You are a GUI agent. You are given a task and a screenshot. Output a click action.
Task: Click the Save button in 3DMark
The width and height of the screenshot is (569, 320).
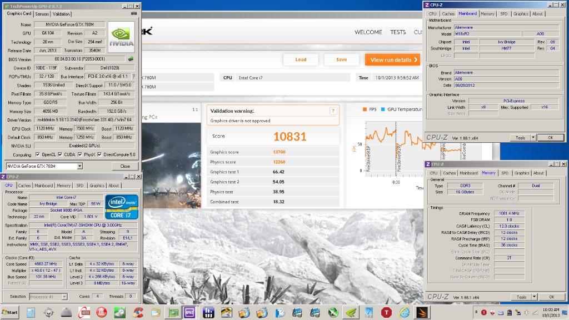point(342,59)
